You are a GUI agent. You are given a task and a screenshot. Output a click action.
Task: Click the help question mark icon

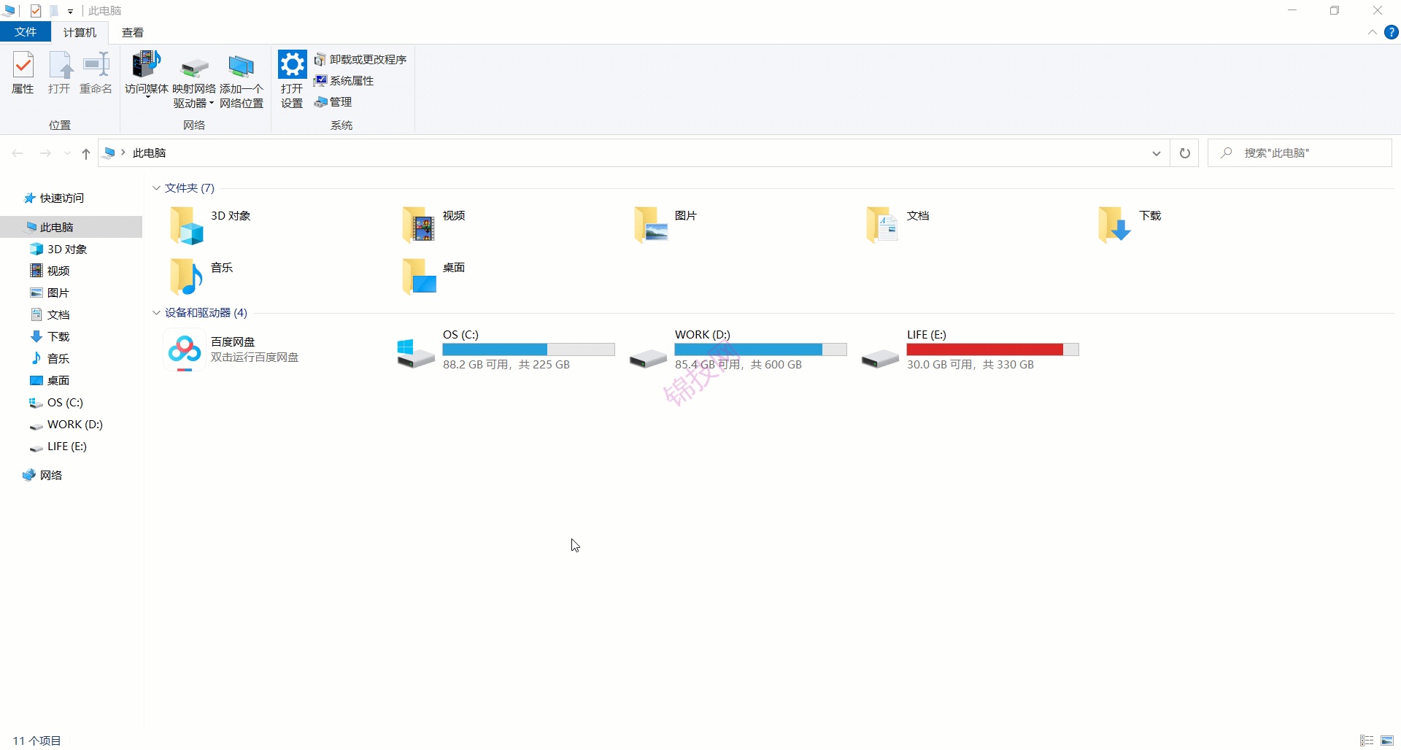[1392, 33]
